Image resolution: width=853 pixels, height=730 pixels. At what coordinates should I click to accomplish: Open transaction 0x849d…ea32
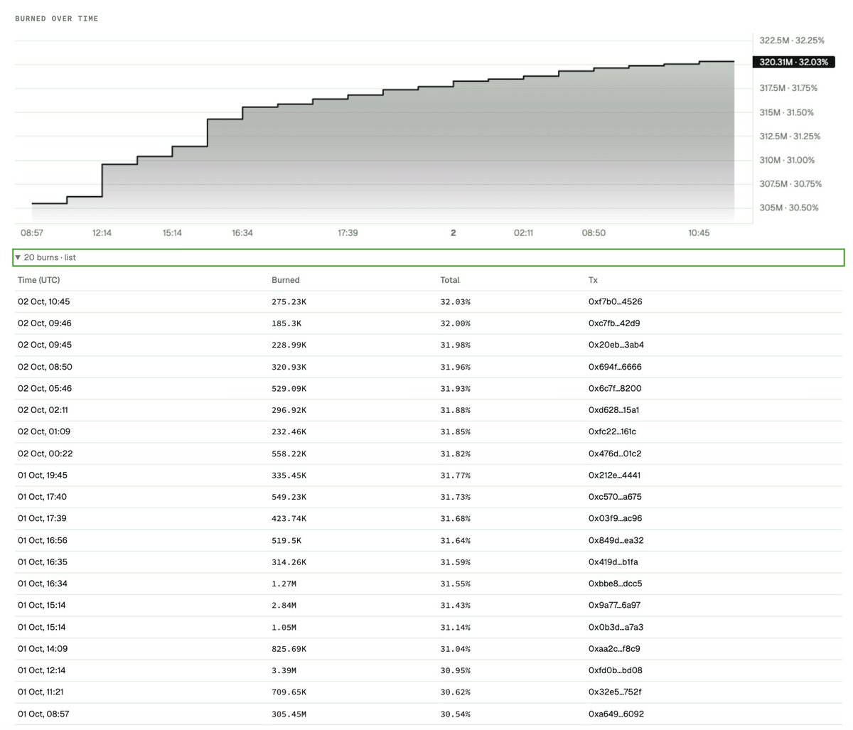[616, 540]
